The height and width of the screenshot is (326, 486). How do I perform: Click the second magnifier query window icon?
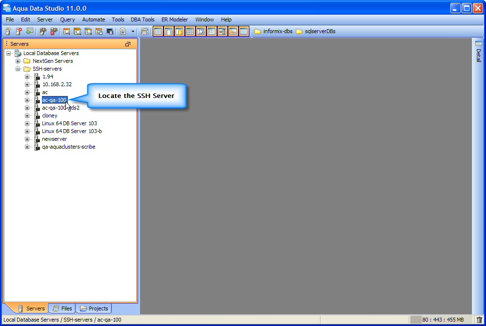pos(77,31)
